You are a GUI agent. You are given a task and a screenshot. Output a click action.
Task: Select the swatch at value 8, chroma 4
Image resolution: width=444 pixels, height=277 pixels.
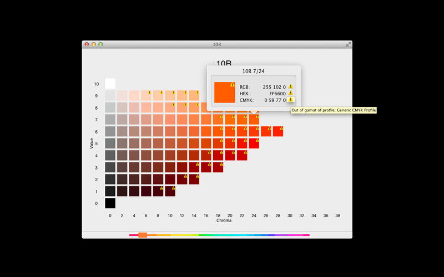[134, 107]
